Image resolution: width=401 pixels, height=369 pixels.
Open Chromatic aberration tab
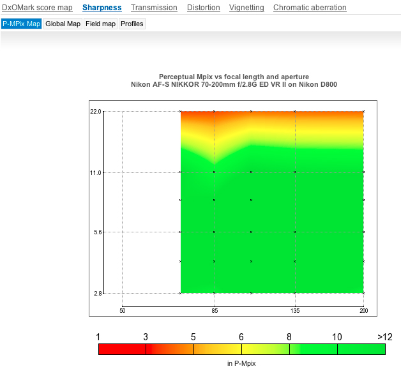pos(310,8)
